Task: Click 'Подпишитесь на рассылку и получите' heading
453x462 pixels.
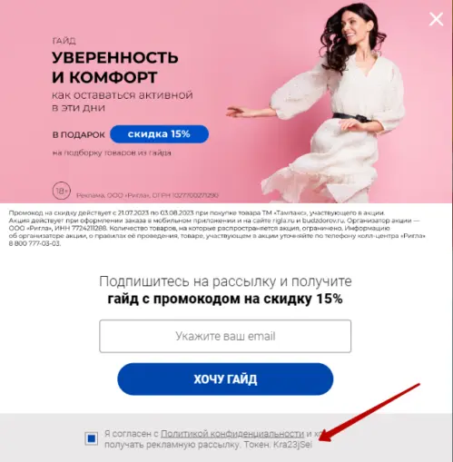Action: tap(225, 281)
